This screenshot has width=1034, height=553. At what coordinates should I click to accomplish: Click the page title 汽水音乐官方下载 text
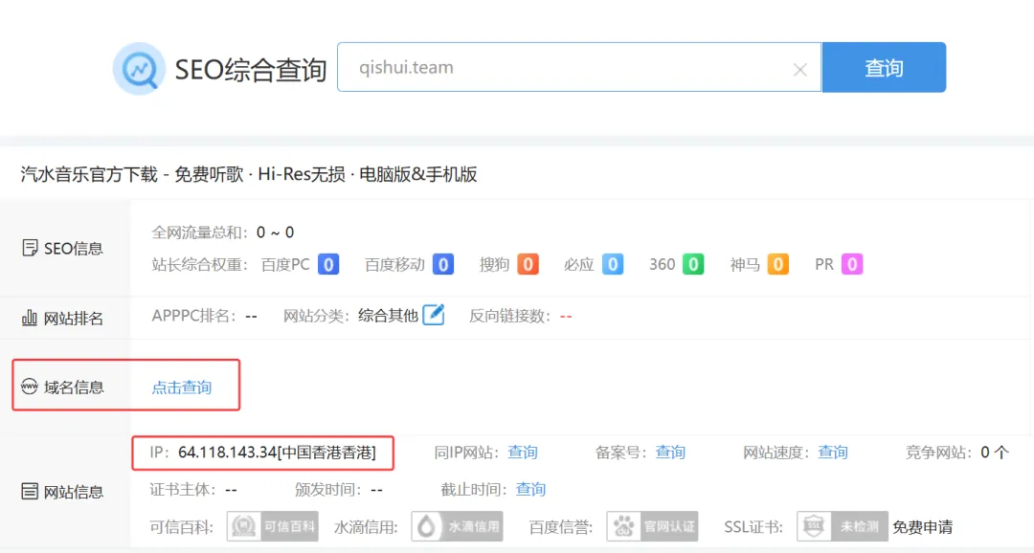click(x=89, y=175)
